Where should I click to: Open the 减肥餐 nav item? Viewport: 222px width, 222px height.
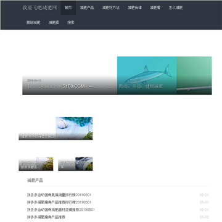(x=155, y=8)
